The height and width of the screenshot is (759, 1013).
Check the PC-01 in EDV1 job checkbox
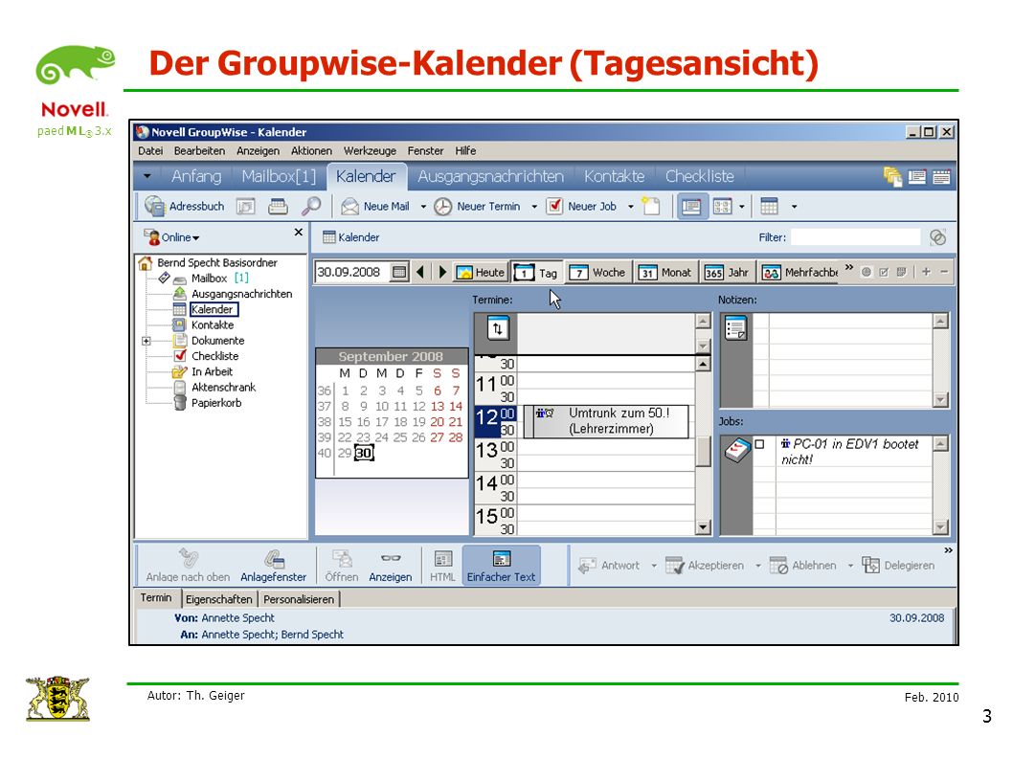(760, 444)
